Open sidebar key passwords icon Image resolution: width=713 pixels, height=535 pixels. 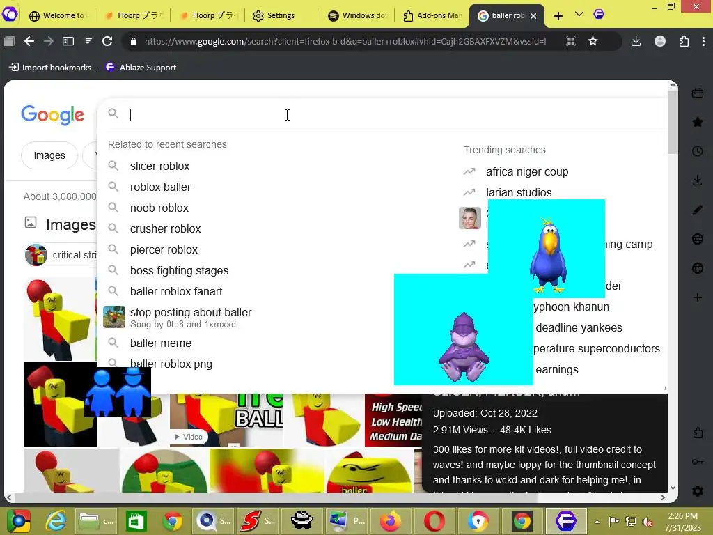click(x=698, y=462)
